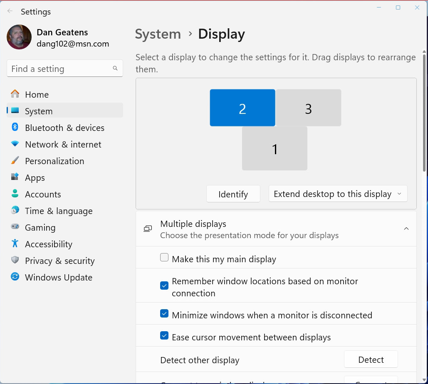The height and width of the screenshot is (384, 428).
Task: Uncheck Minimize windows when monitor disconnected
Action: [x=164, y=314]
